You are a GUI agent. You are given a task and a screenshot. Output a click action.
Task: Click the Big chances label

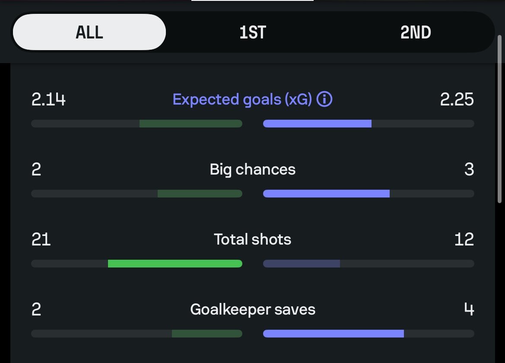click(x=252, y=169)
